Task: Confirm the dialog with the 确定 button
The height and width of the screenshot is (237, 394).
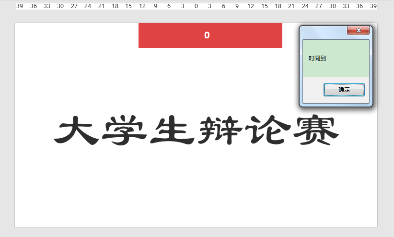Action: (x=344, y=90)
